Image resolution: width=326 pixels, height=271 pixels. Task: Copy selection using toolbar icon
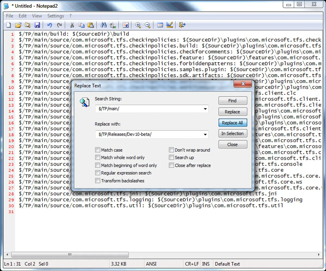[81, 25]
